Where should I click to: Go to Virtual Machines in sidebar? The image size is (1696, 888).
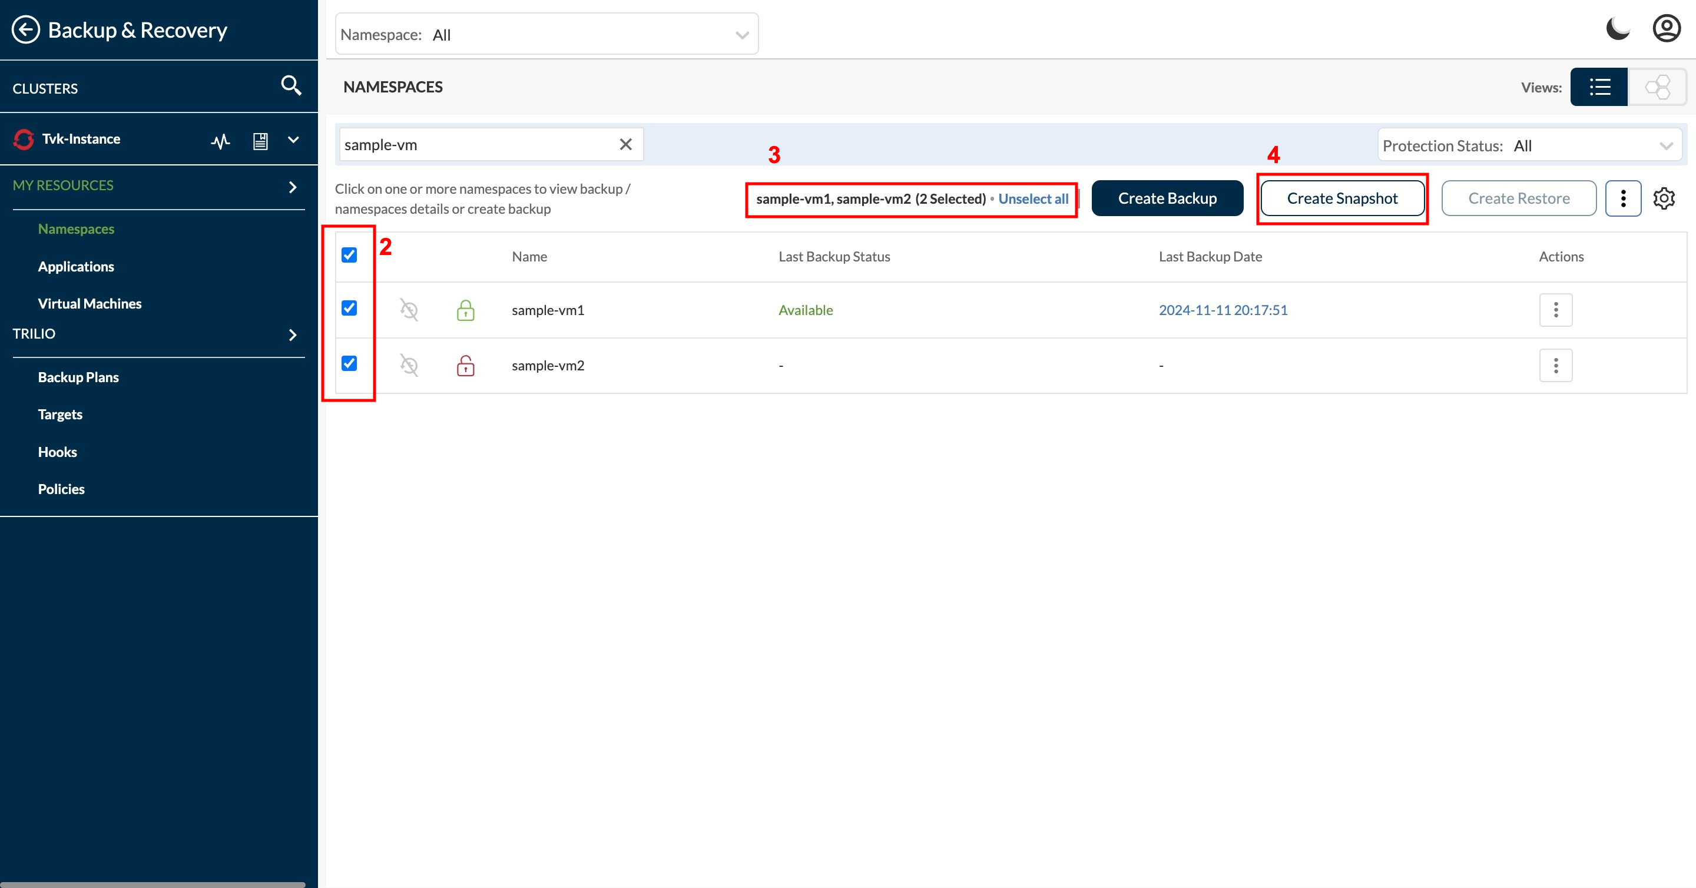pos(90,303)
